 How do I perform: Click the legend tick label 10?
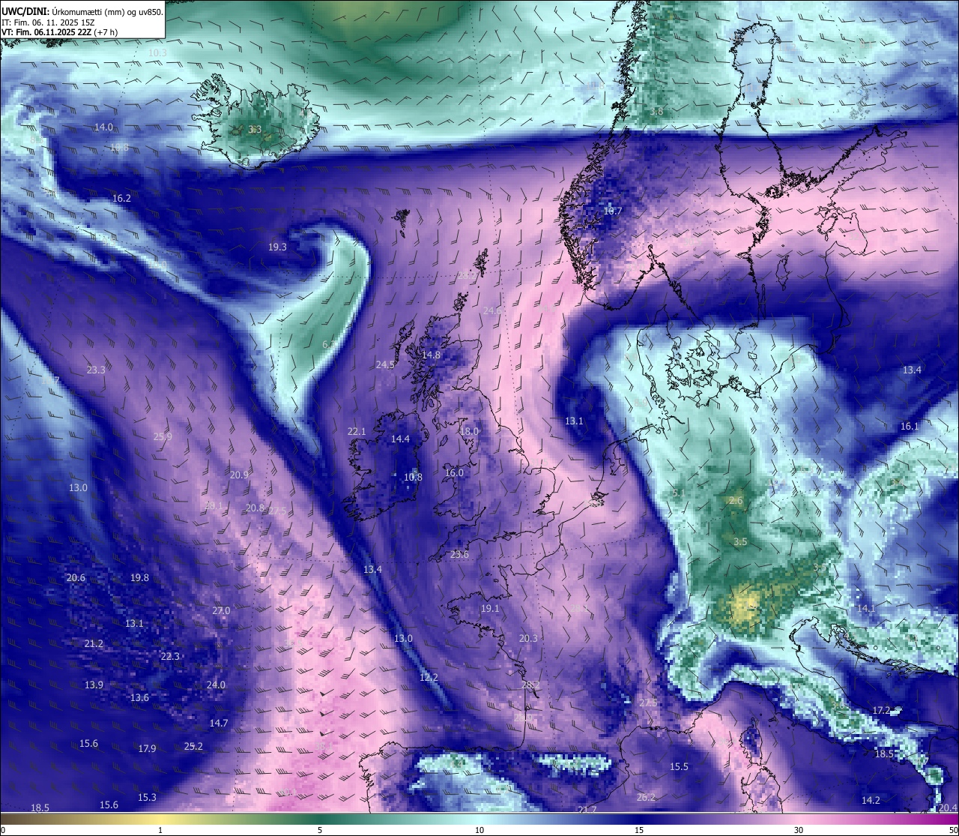coord(479,830)
